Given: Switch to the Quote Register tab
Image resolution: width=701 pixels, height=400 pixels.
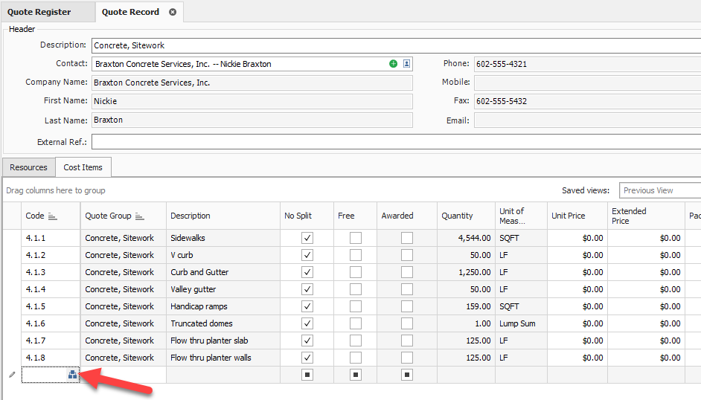Looking at the screenshot, I should (x=39, y=12).
